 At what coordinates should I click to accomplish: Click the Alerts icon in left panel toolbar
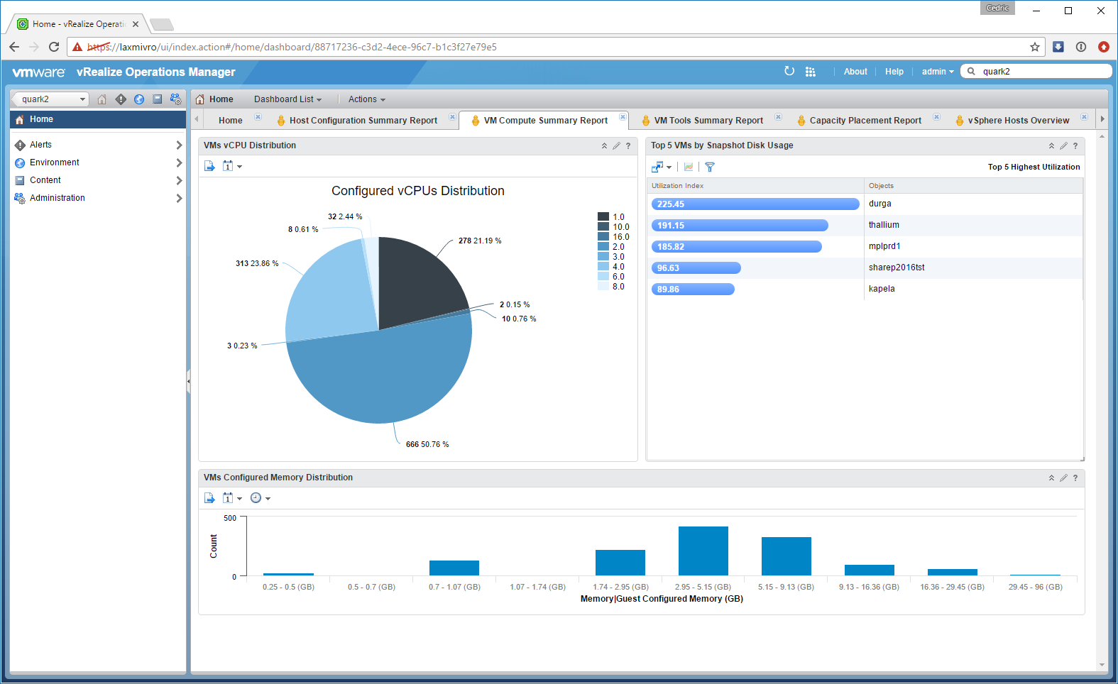point(121,99)
